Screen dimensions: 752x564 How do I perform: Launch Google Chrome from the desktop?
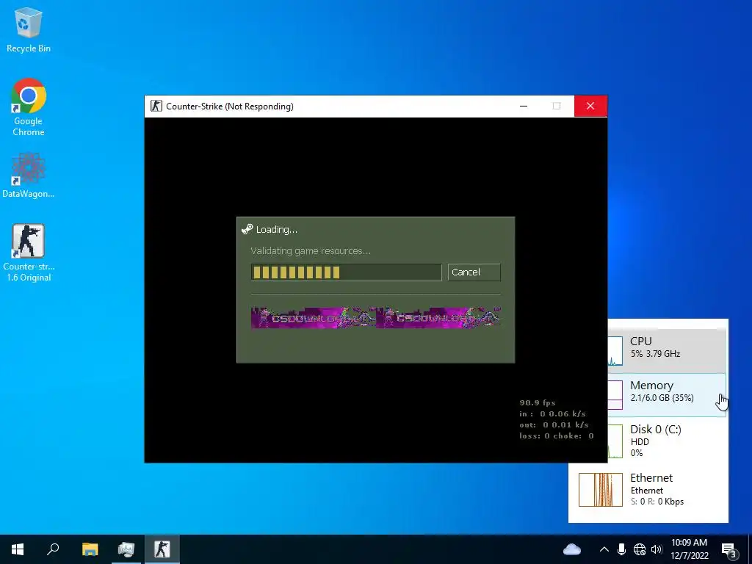tap(29, 107)
